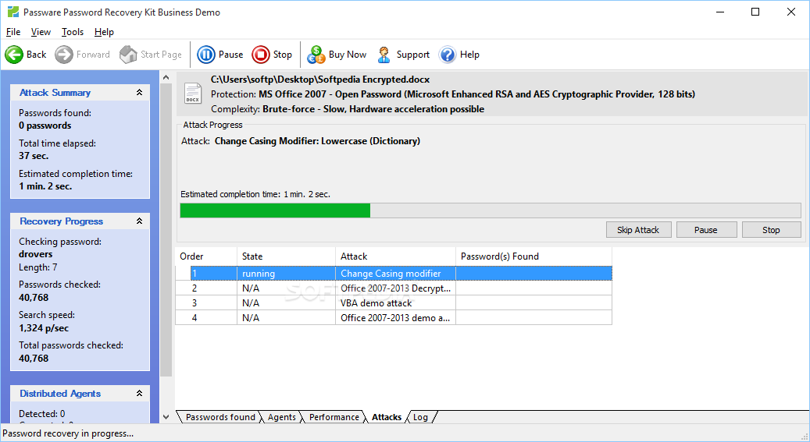Image resolution: width=810 pixels, height=442 pixels.
Task: Click the grey Forward arrow icon
Action: pos(64,54)
